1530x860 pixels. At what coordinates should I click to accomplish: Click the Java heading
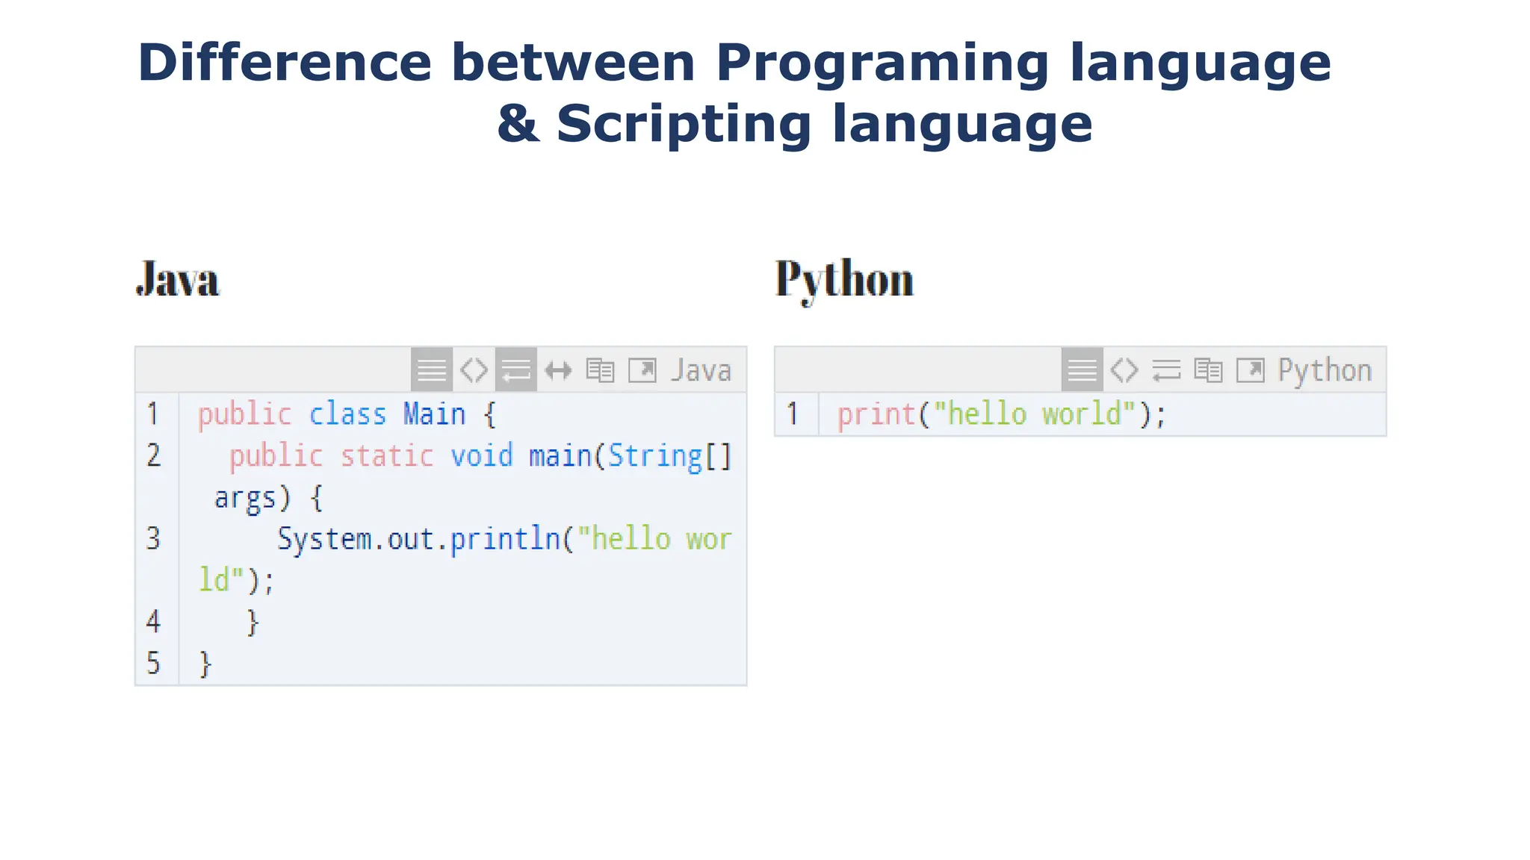point(178,280)
